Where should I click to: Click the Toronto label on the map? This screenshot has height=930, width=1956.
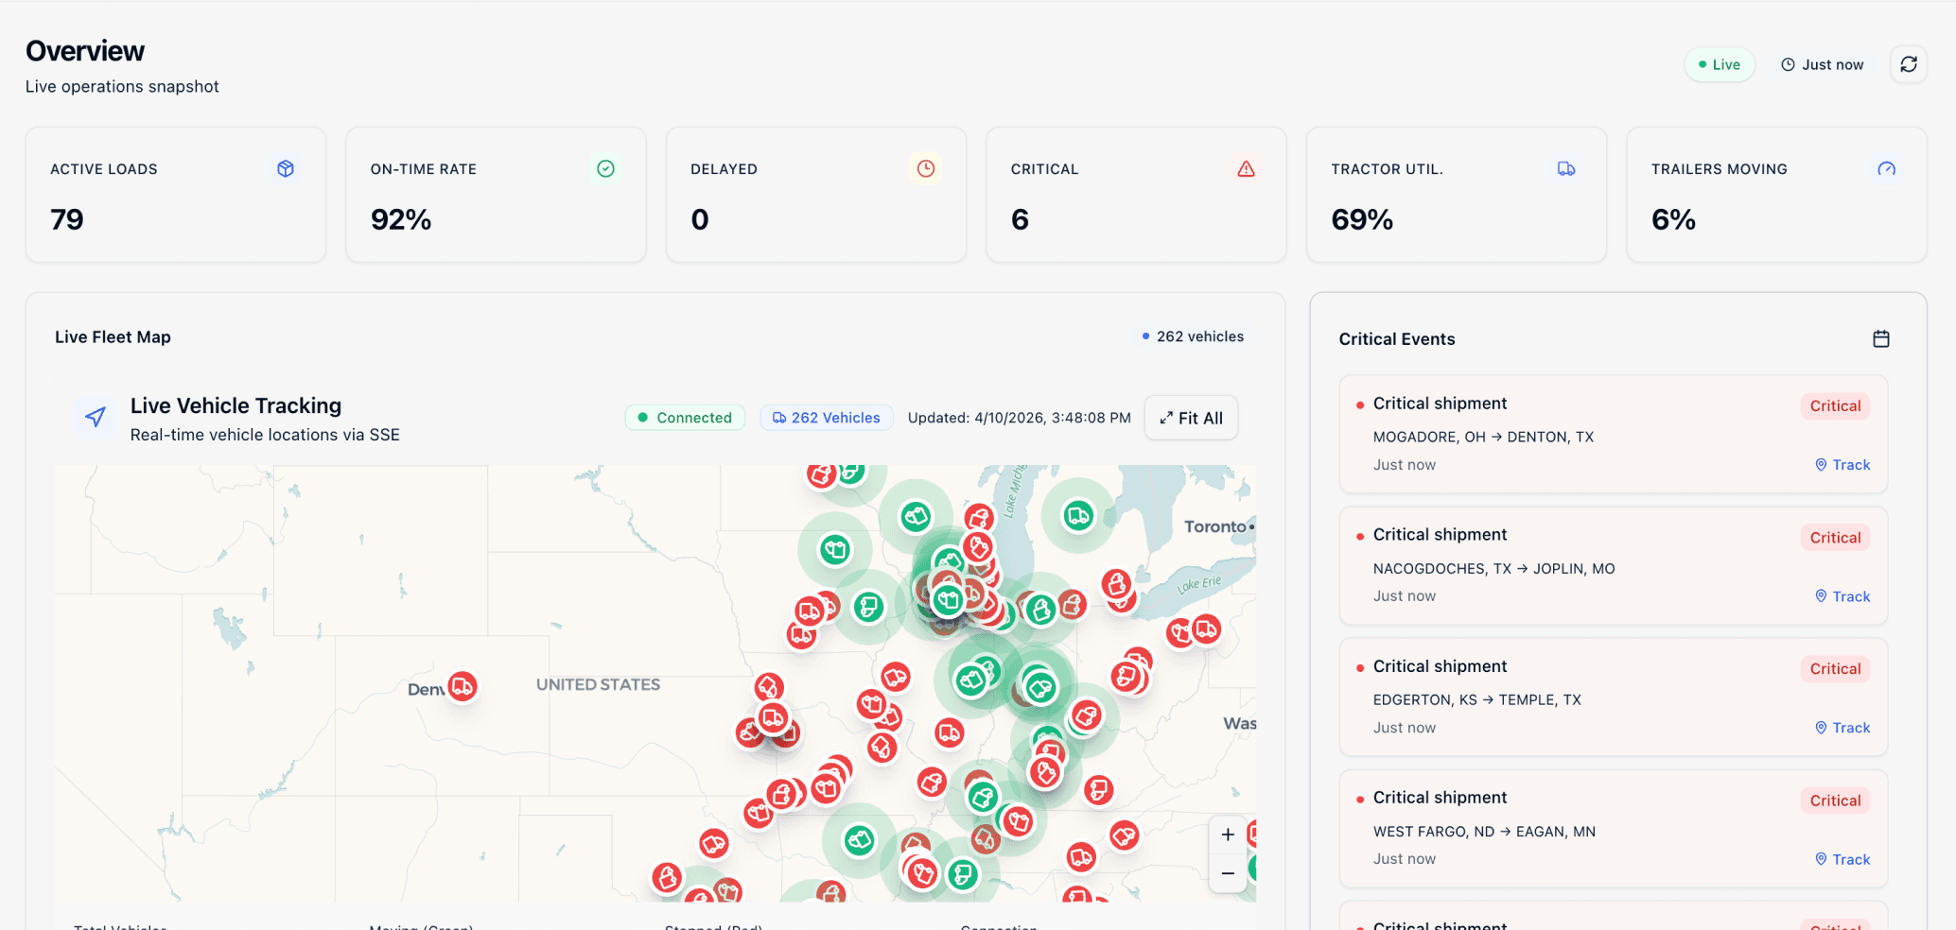1215,526
